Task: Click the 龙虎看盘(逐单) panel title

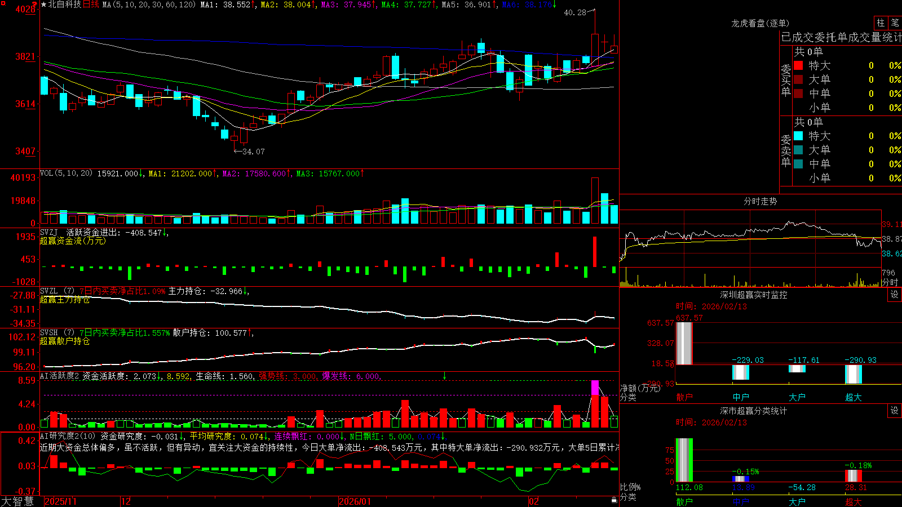Action: coord(760,23)
